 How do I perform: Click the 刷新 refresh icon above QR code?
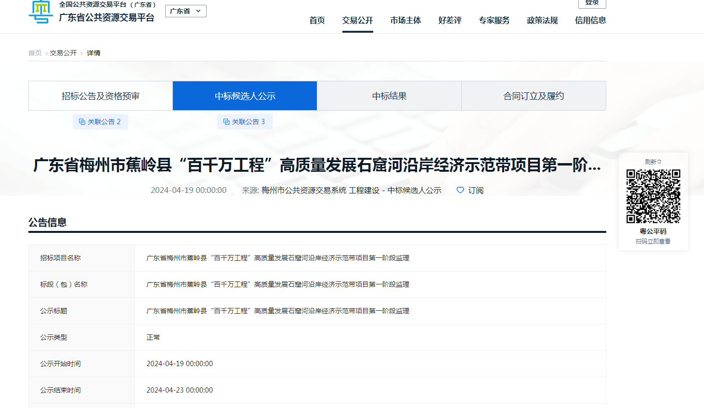659,162
